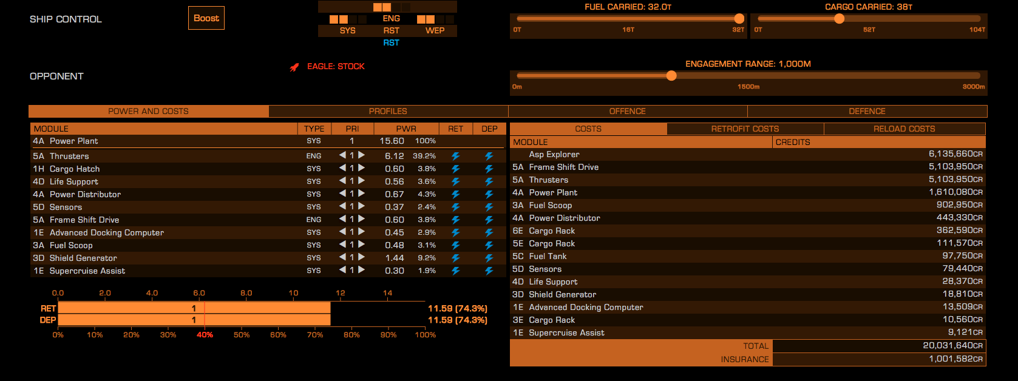Toggle deployed power icon for Life Support
This screenshot has height=381, width=1018.
tap(489, 181)
